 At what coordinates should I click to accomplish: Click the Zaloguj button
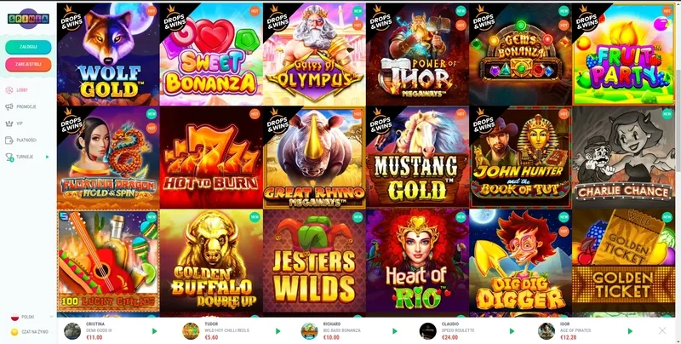tap(28, 48)
